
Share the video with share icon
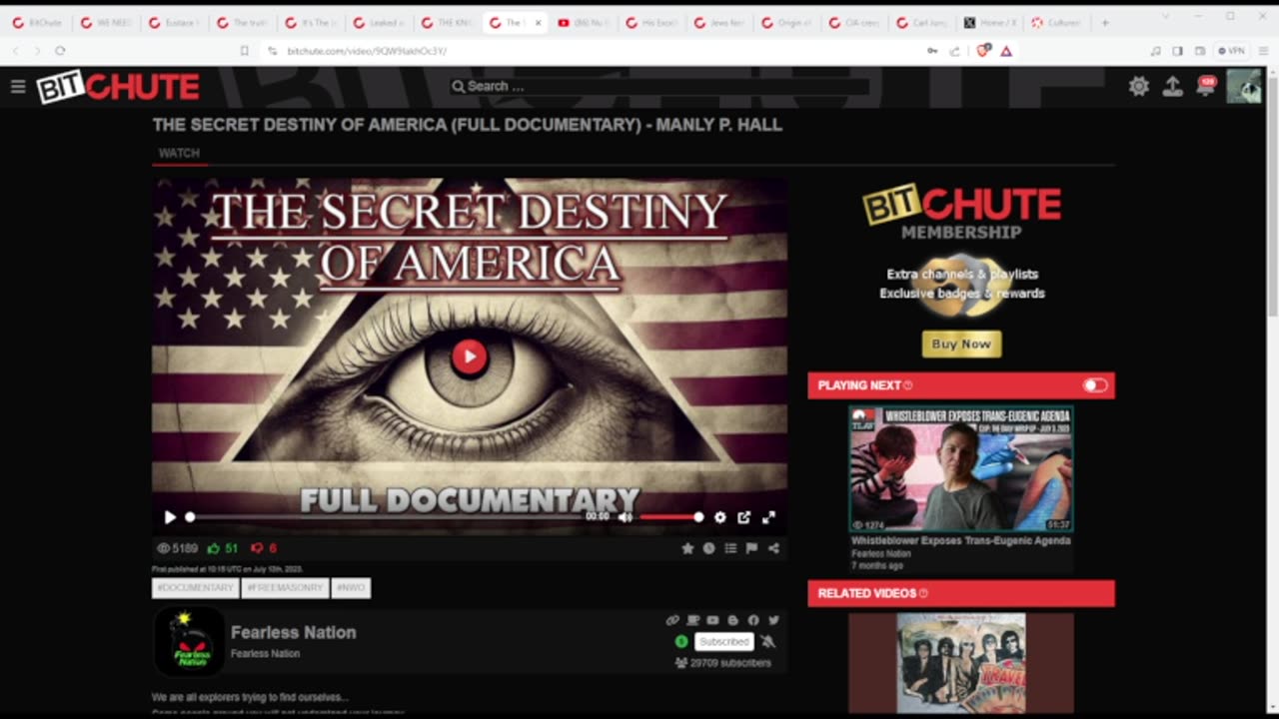773,548
